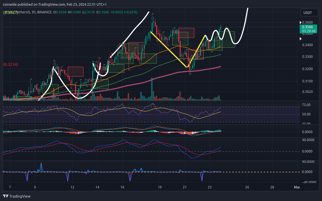Click the low value L0.3516

89,12
